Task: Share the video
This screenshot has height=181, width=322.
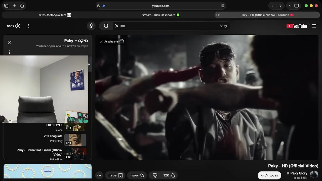Action: click(x=137, y=175)
